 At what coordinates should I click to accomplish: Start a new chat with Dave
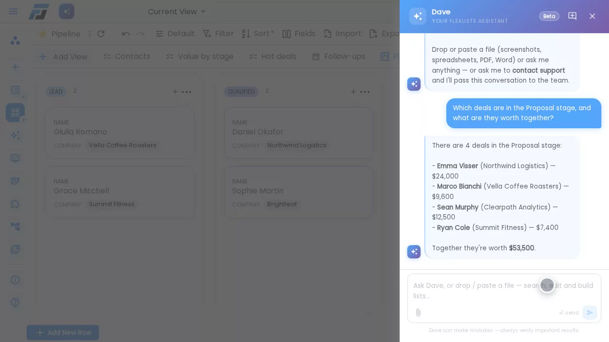[x=572, y=16]
